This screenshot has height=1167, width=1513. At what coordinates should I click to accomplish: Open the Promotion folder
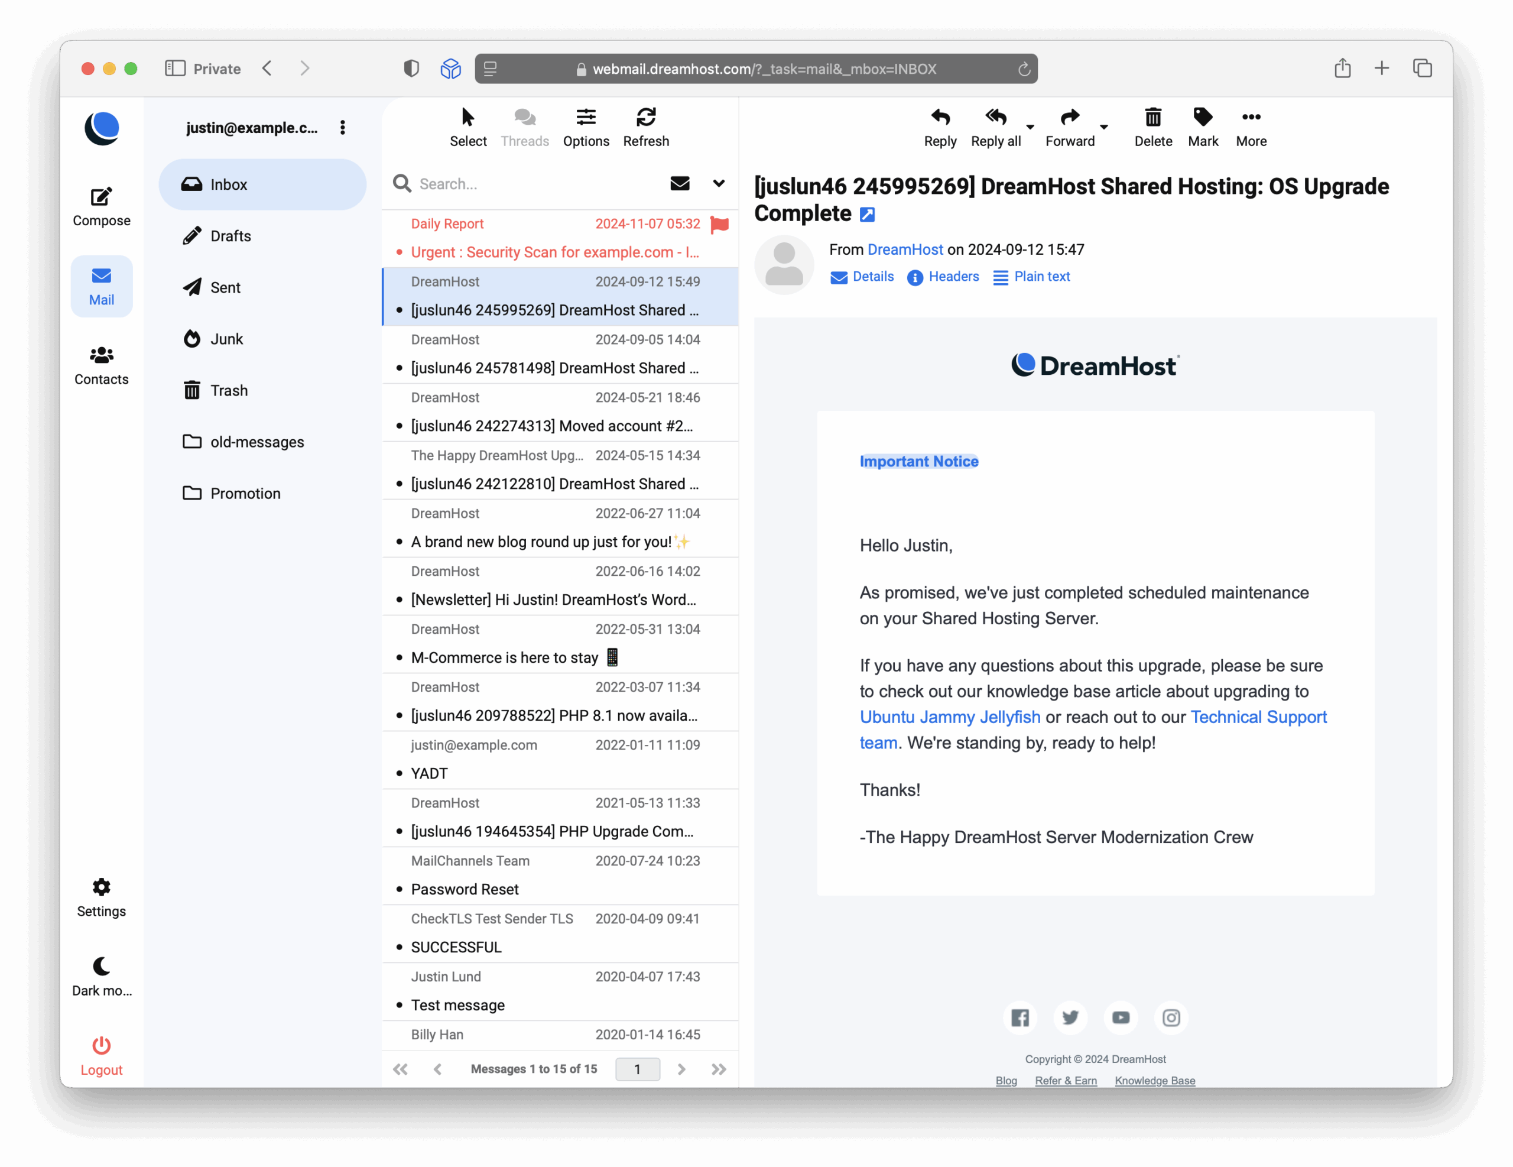click(246, 494)
